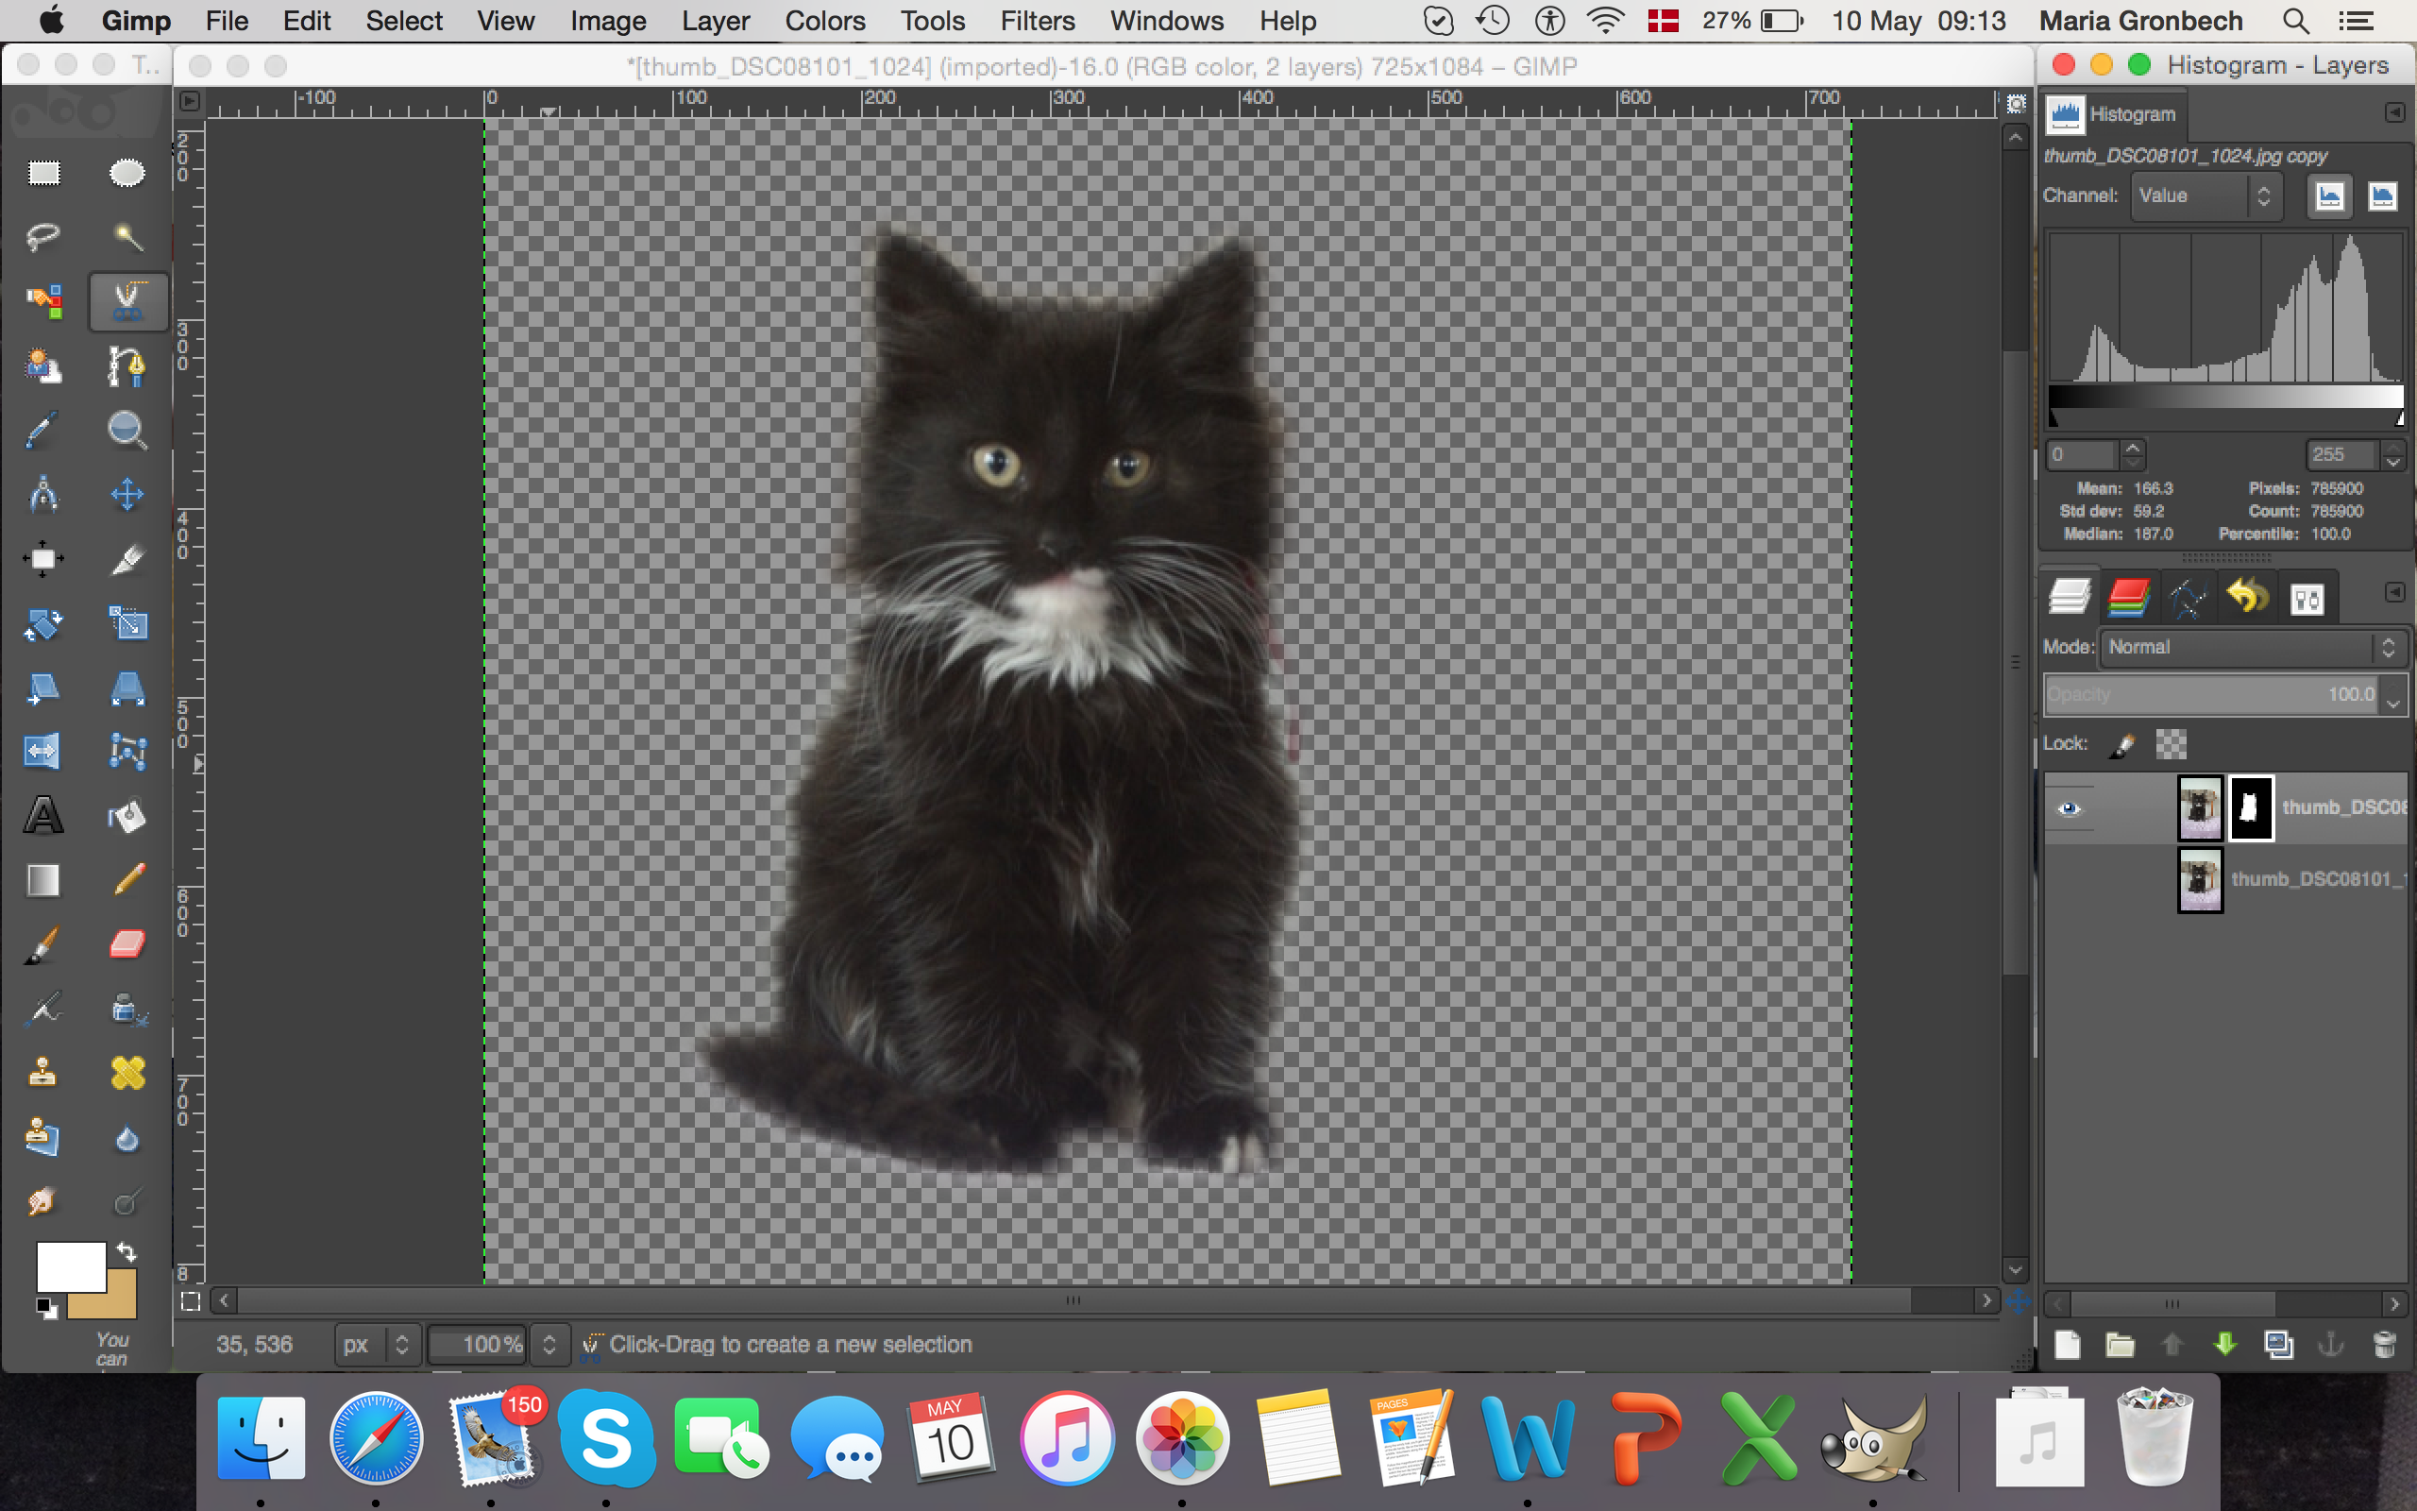Screen dimensions: 2417x1511
Task: Select the Text tool
Action: point(42,815)
